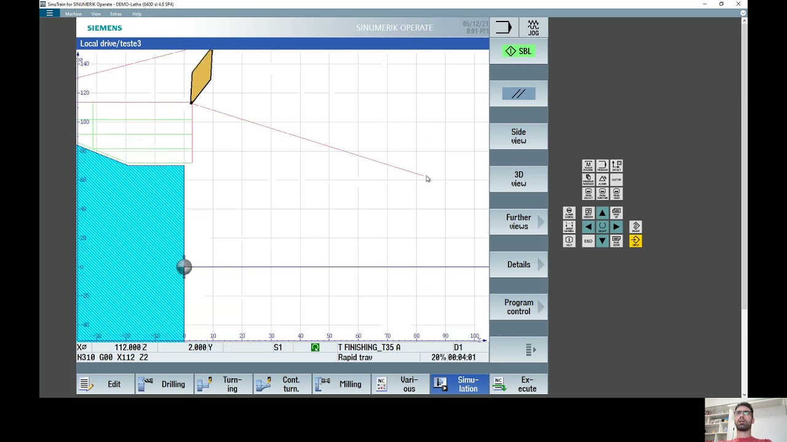Click the workpiece zero point marker
This screenshot has width=787, height=442.
tap(184, 267)
